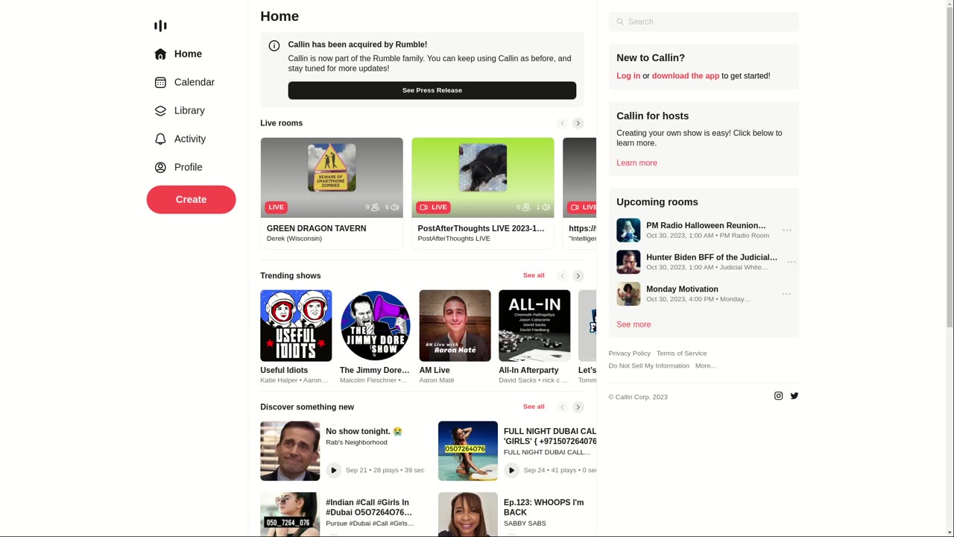Click See all for Trending shows

[534, 275]
